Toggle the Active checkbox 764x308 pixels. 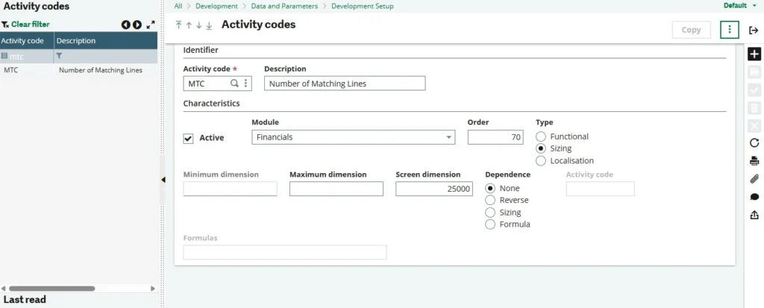(188, 139)
